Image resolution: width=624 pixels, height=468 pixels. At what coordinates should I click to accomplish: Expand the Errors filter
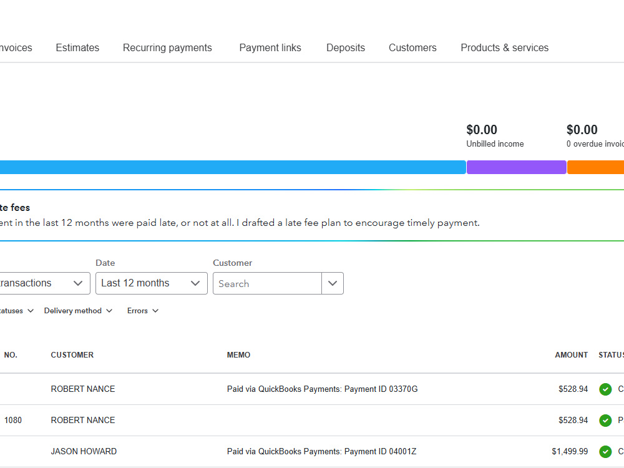pos(142,311)
